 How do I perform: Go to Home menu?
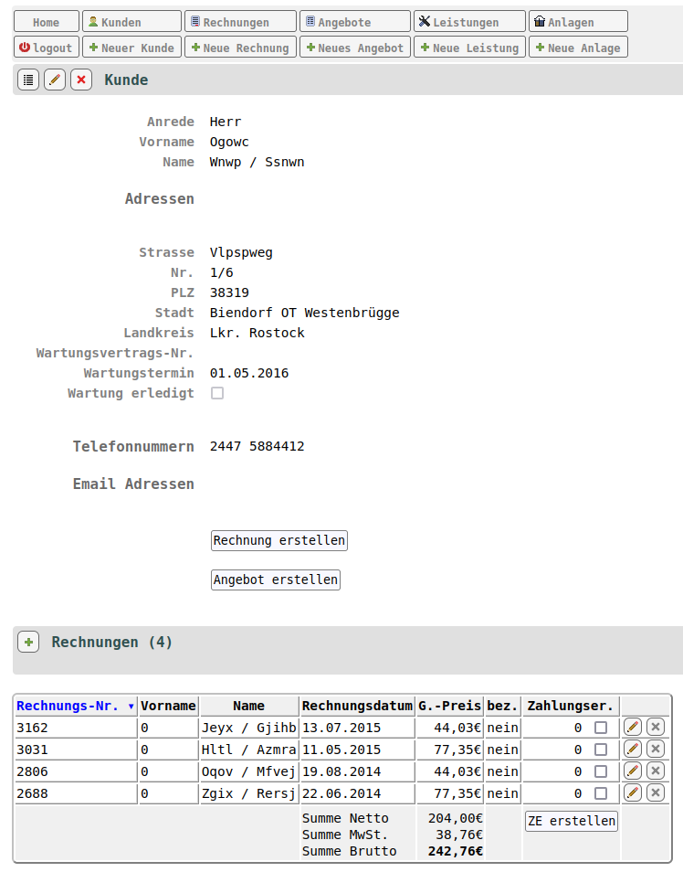coord(47,22)
